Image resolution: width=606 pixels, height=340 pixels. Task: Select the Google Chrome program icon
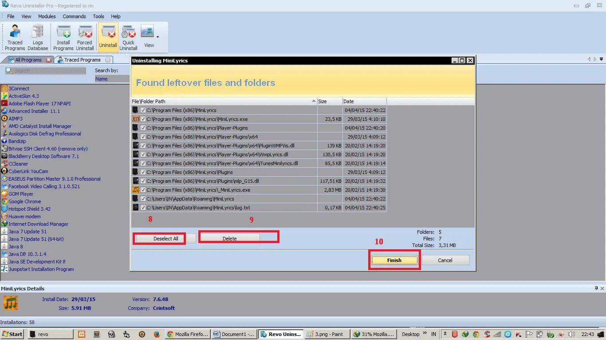[x=4, y=201]
